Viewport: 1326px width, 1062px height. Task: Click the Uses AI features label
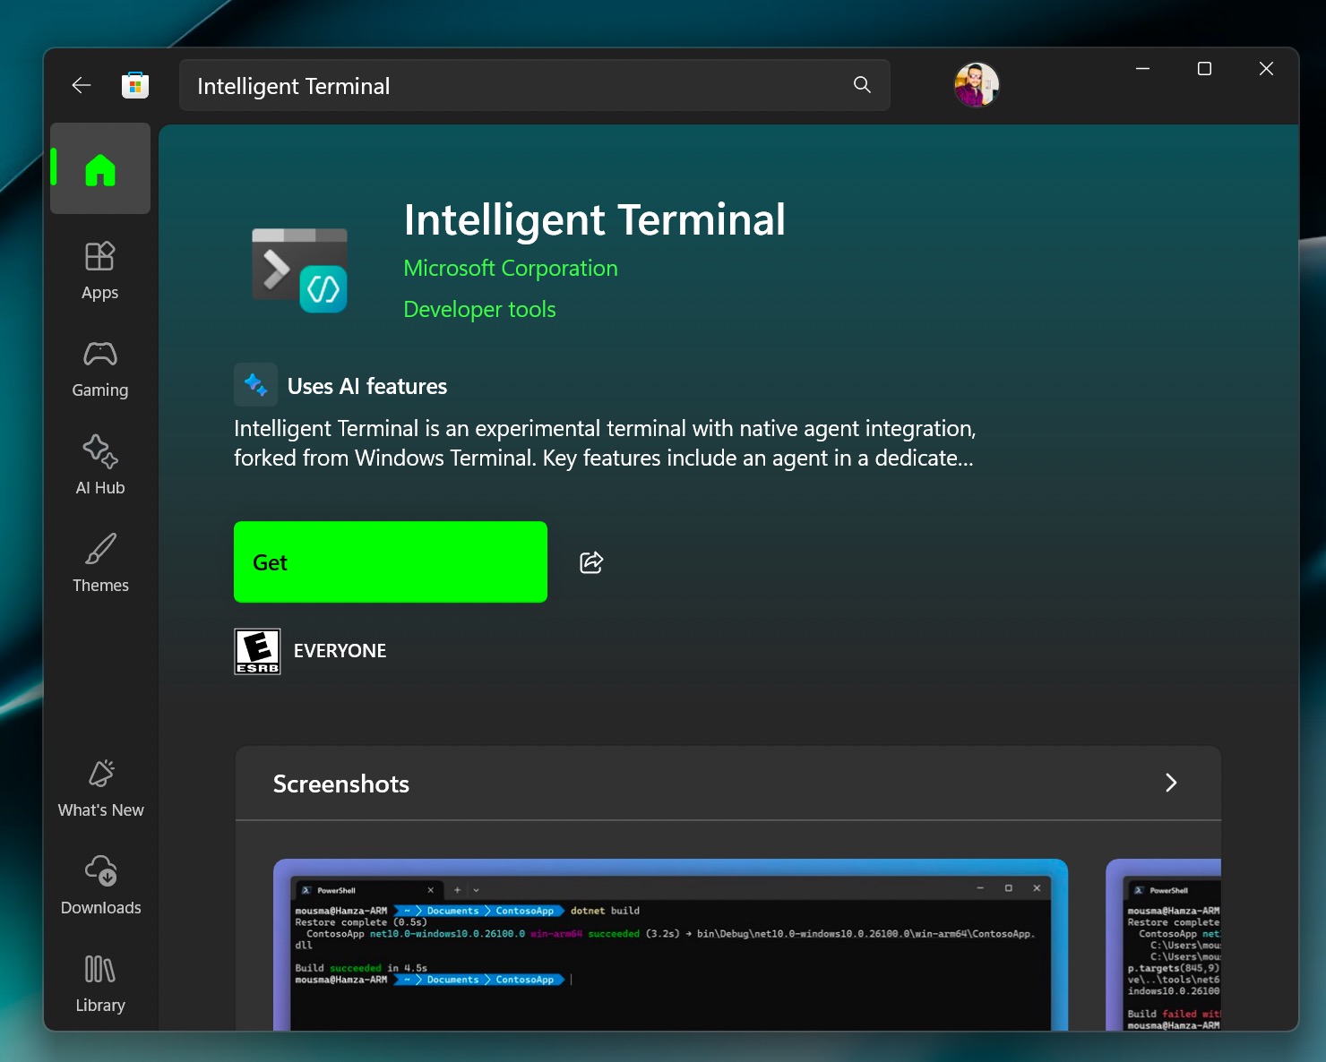coord(367,386)
